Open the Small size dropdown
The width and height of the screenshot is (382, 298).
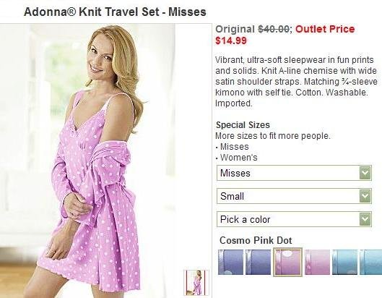[294, 196]
